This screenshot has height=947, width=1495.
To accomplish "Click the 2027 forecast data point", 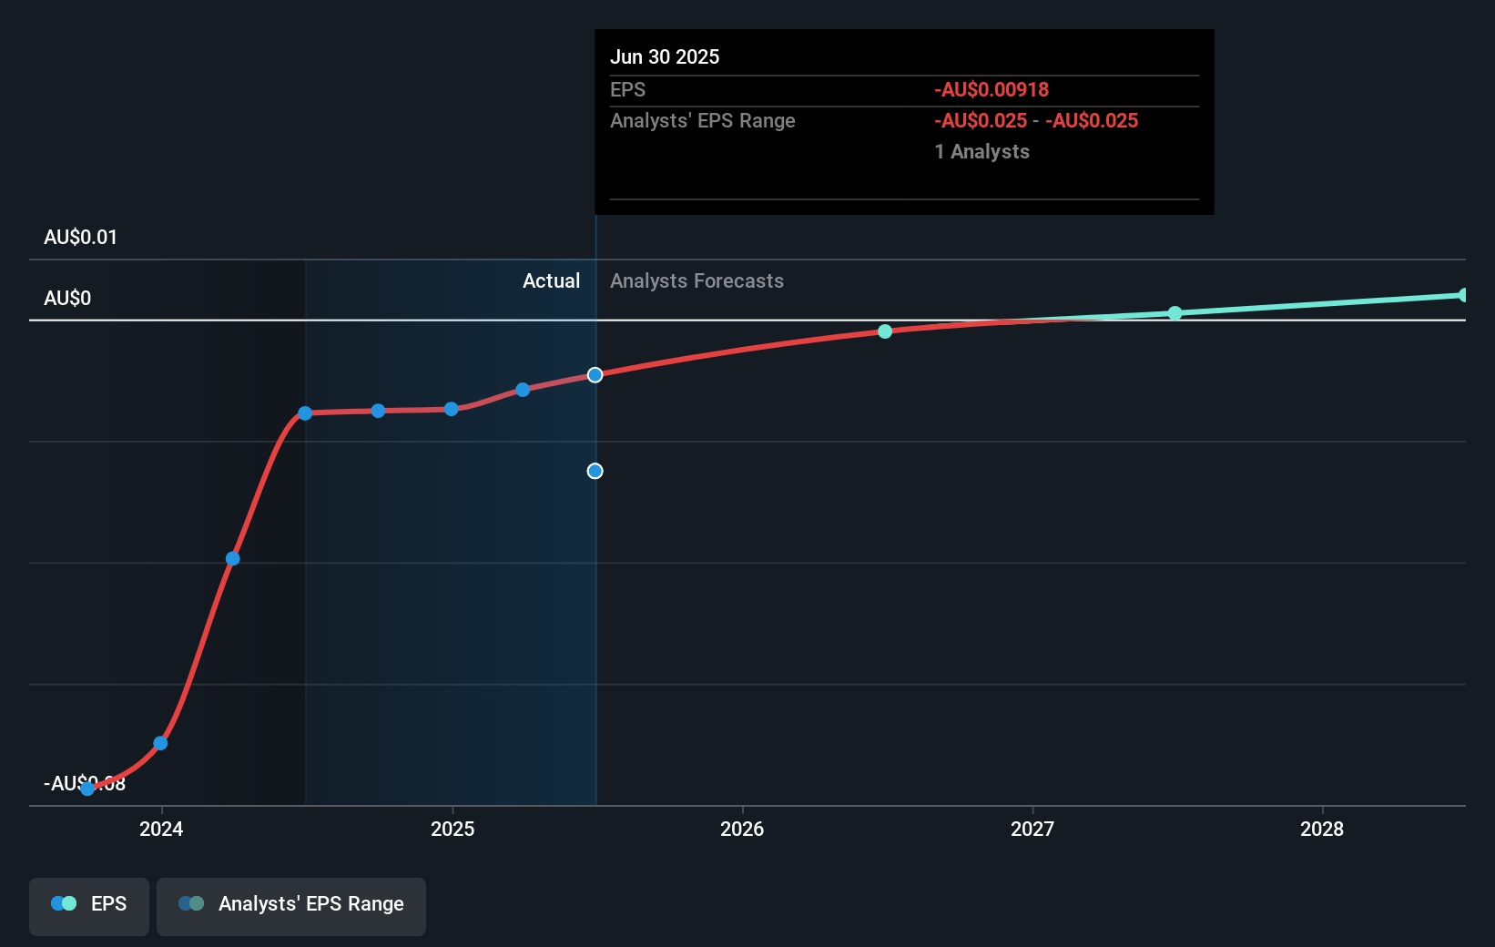I will pos(1175,313).
